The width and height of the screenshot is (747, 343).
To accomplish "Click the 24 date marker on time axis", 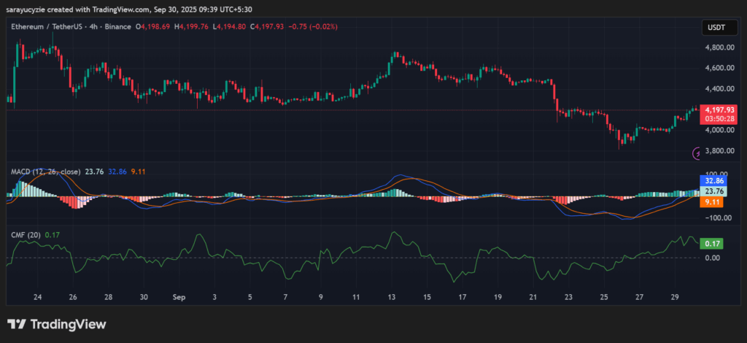I will pos(37,298).
